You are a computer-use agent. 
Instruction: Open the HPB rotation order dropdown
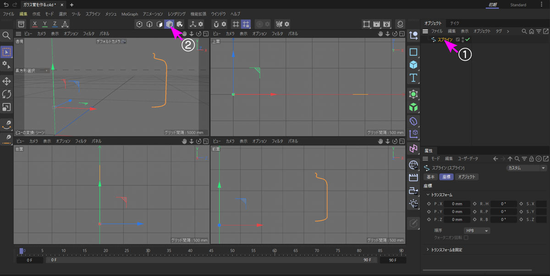pos(477,231)
